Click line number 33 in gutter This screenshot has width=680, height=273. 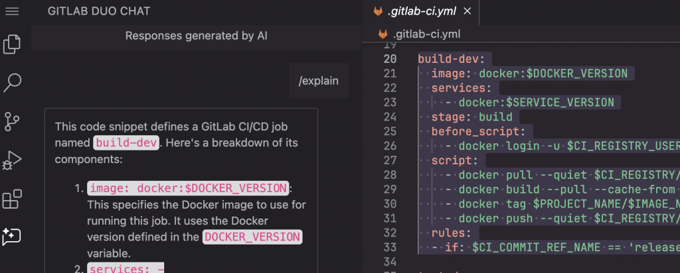point(390,247)
